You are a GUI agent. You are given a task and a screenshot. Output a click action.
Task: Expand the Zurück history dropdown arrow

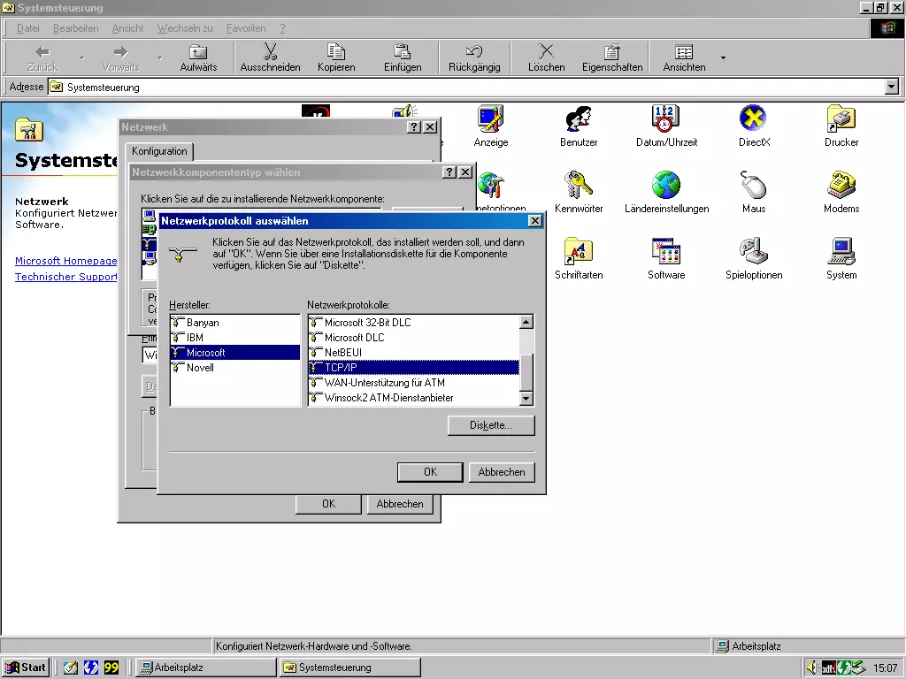click(82, 57)
